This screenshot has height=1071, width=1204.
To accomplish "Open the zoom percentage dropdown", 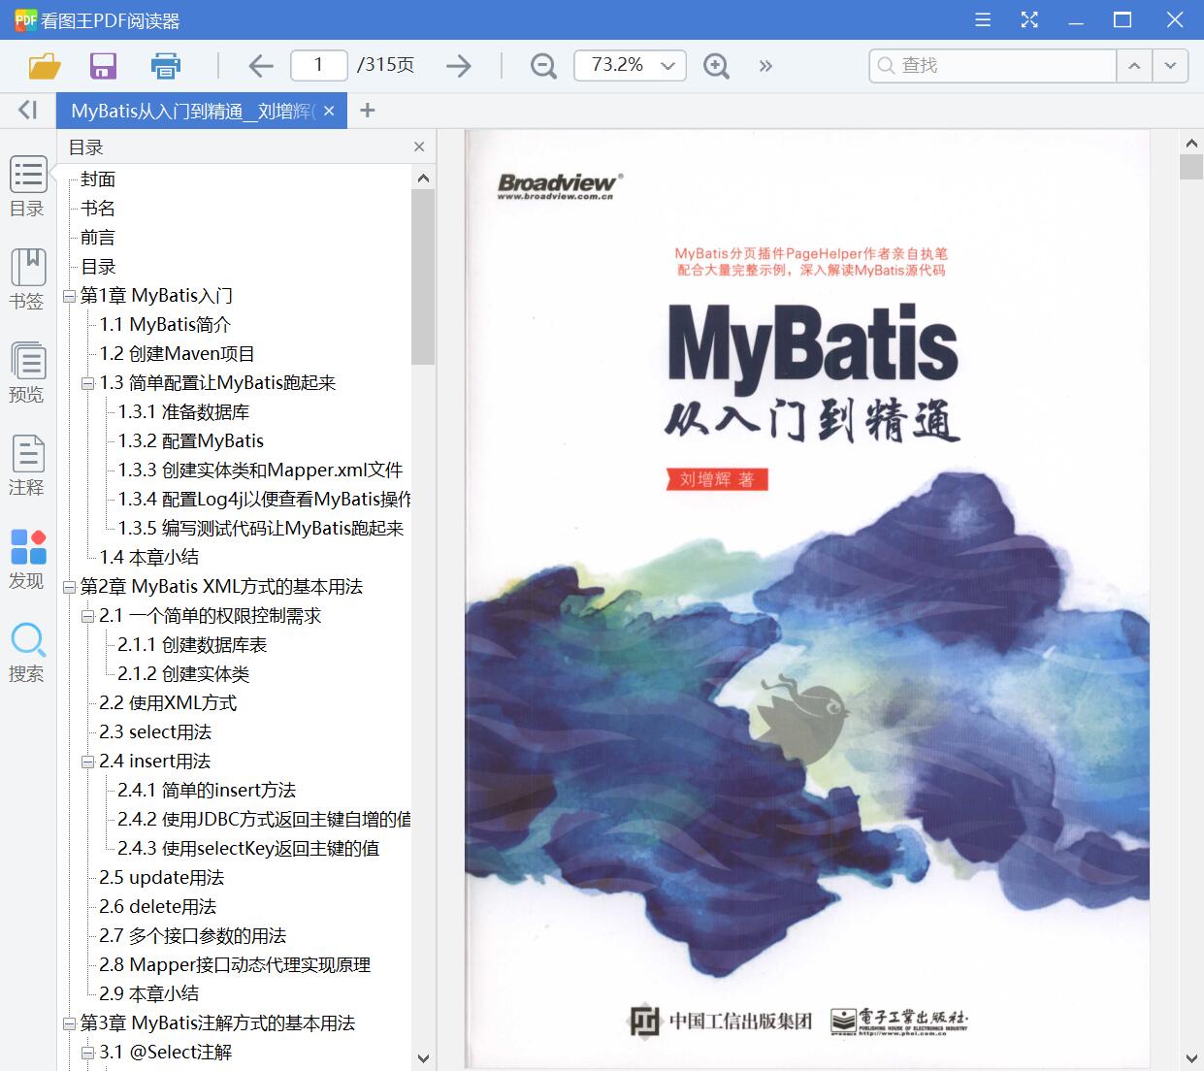I will point(667,66).
